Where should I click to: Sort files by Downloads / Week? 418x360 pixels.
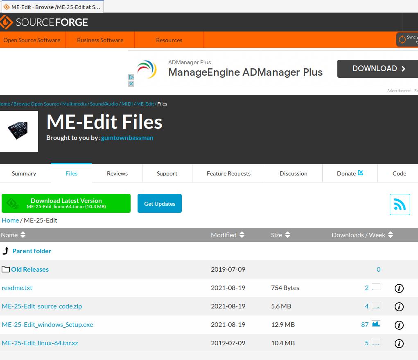point(362,235)
